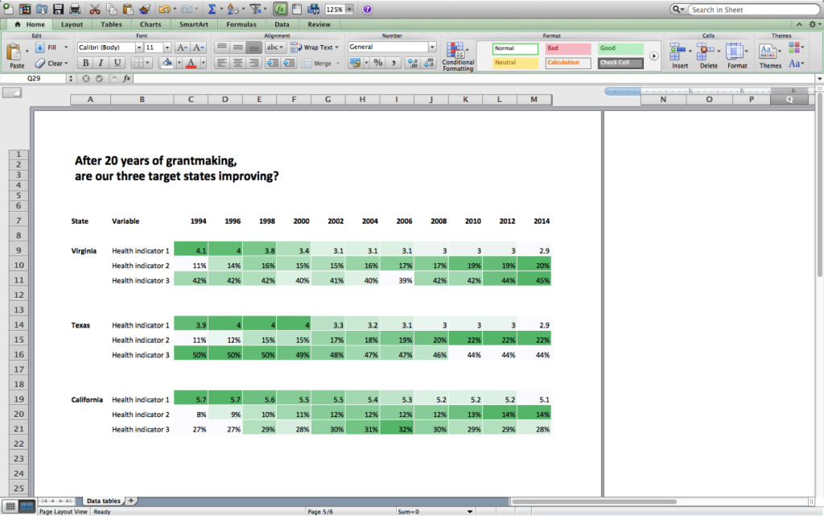Image resolution: width=824 pixels, height=516 pixels.
Task: Sort data using A-Z icon
Action: click(233, 9)
